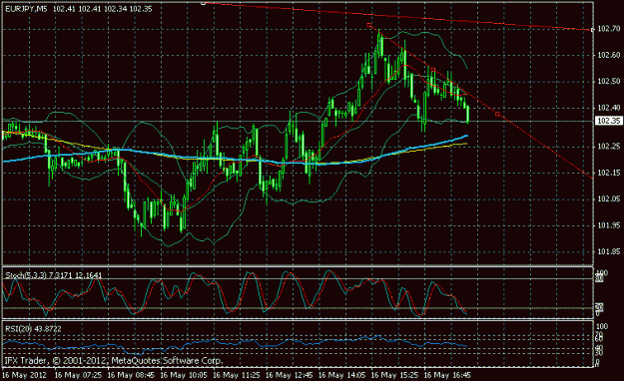The image size is (624, 381).
Task: Click the JFX Trader MetaQuotes copyright text
Action: [114, 361]
